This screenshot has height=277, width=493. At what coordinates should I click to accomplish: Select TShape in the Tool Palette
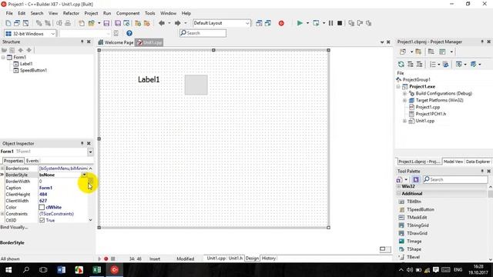(x=414, y=249)
